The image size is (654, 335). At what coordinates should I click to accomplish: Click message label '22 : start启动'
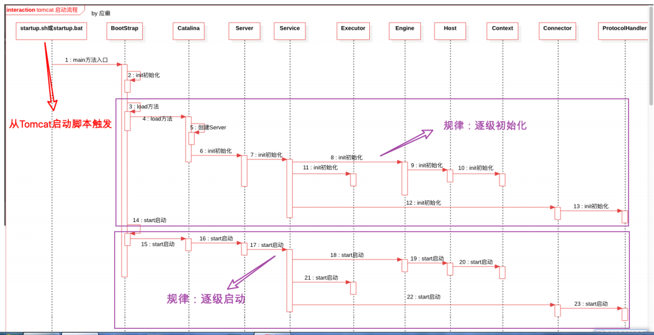tap(423, 297)
